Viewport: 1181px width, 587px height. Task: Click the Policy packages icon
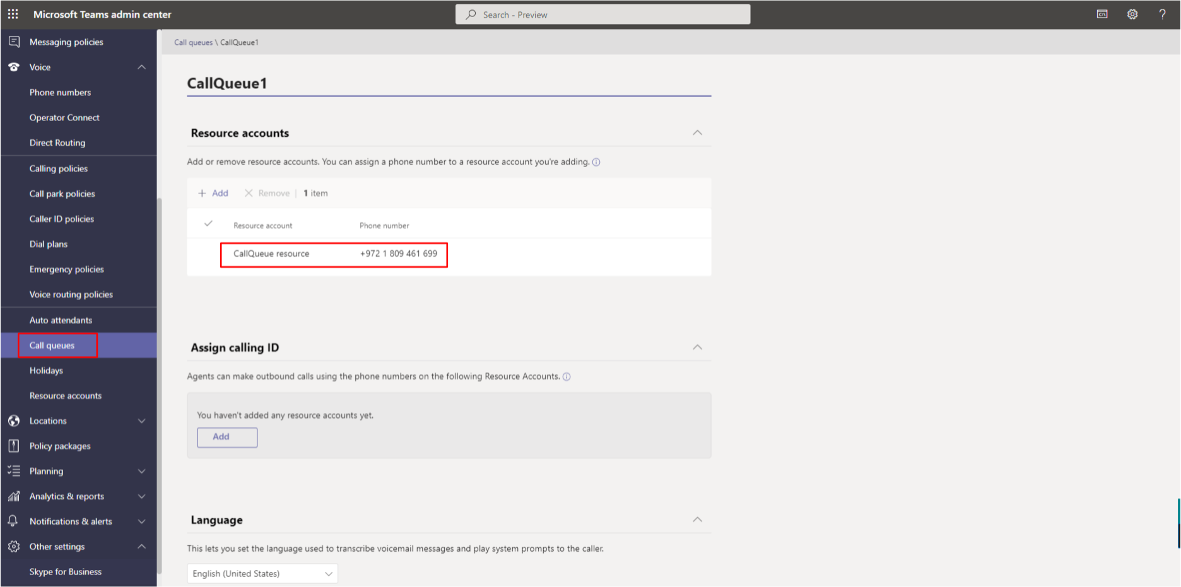[x=14, y=446]
